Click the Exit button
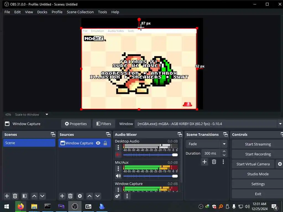This screenshot has width=283, height=212. 258,194
